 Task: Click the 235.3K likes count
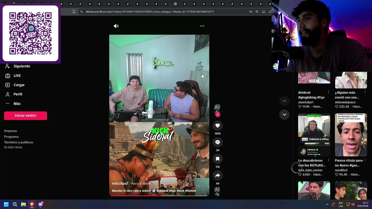344,107
